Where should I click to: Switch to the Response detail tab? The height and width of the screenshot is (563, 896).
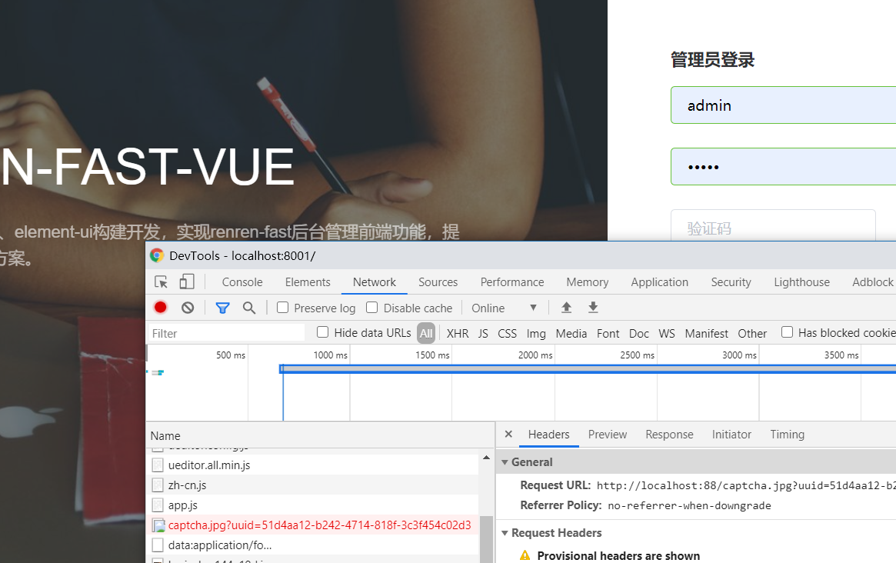(669, 435)
